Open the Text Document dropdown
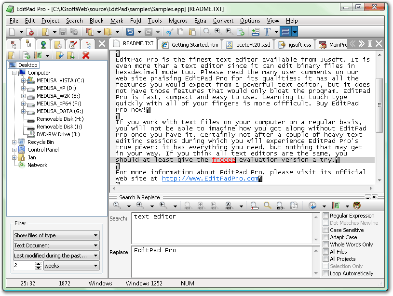The image size is (393, 296). coord(56,245)
